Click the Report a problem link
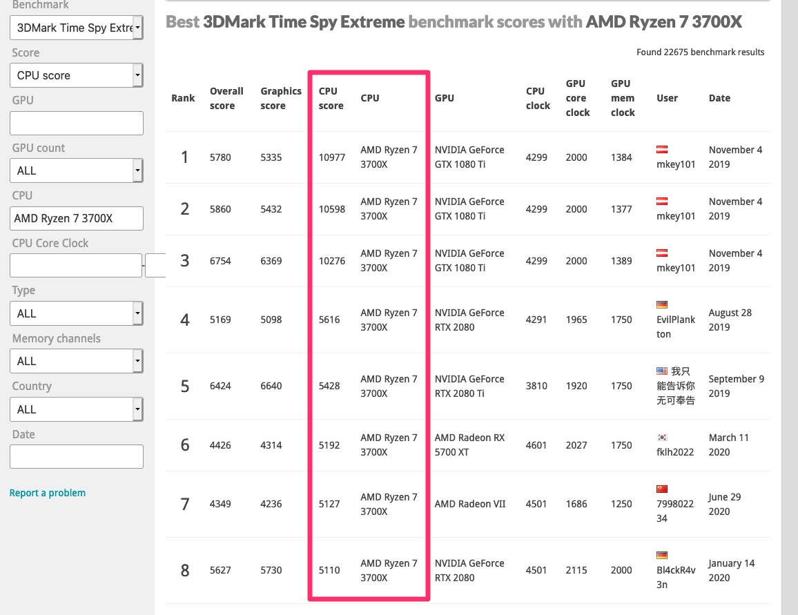The image size is (798, 615). [48, 493]
